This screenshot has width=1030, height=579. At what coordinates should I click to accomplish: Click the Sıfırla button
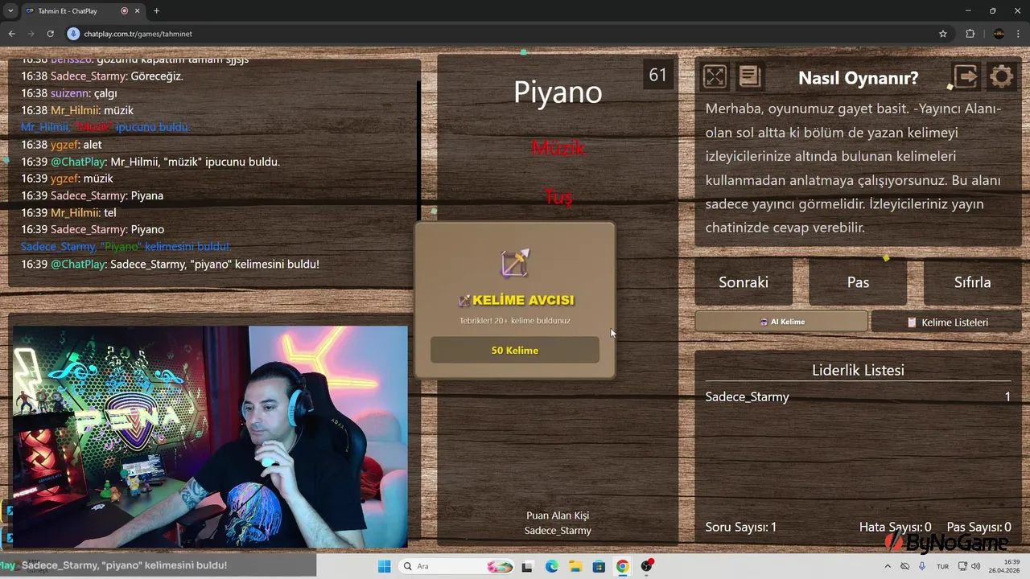pos(972,282)
